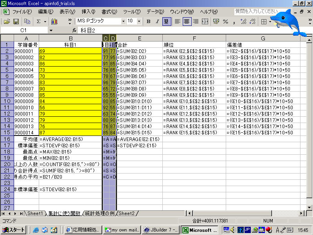313x235 pixels.
Task: Switch to the 統計処理の例 sheet tab
Action: tap(99, 213)
